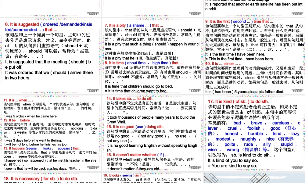305x183 pixels.
Task: Click the blue word 'foolish' in slide 17
Action: (x=254, y=128)
